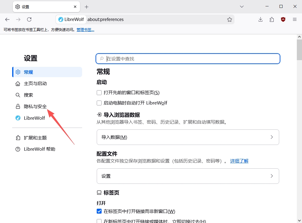This screenshot has height=223, width=302.
Task: Expand the 配置文件 设置 row chevron
Action: [x=272, y=176]
